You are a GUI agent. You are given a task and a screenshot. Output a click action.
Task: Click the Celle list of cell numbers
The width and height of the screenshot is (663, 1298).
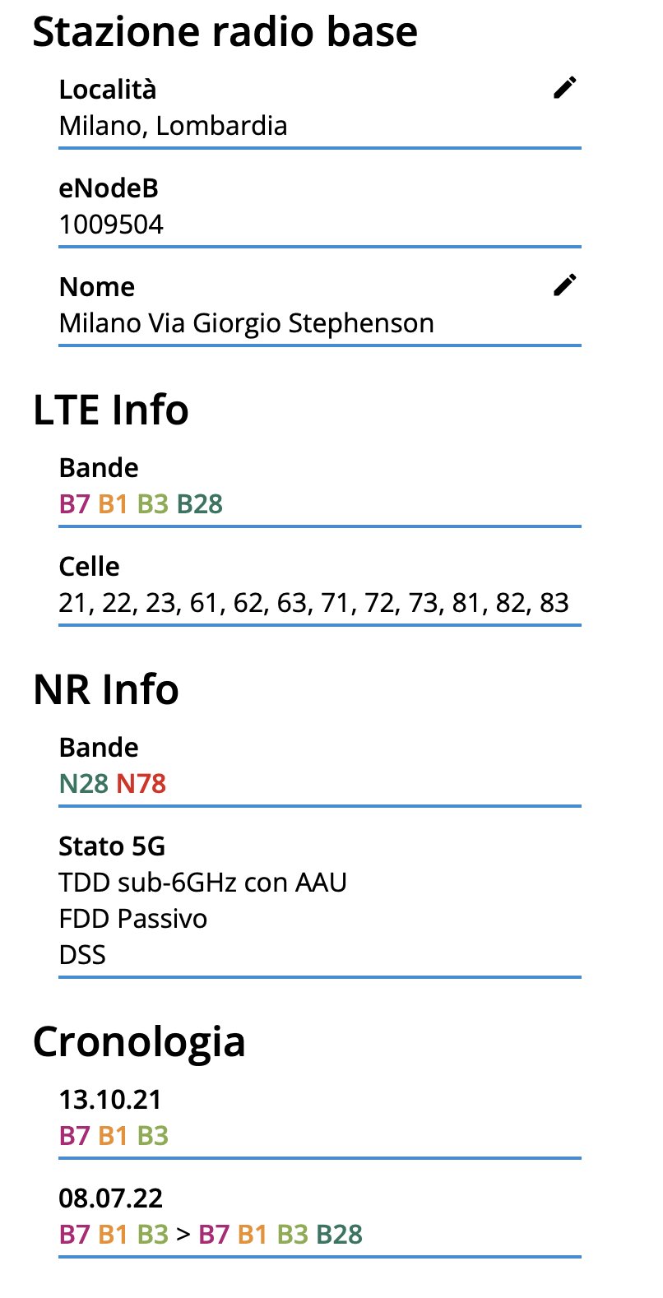(x=313, y=603)
